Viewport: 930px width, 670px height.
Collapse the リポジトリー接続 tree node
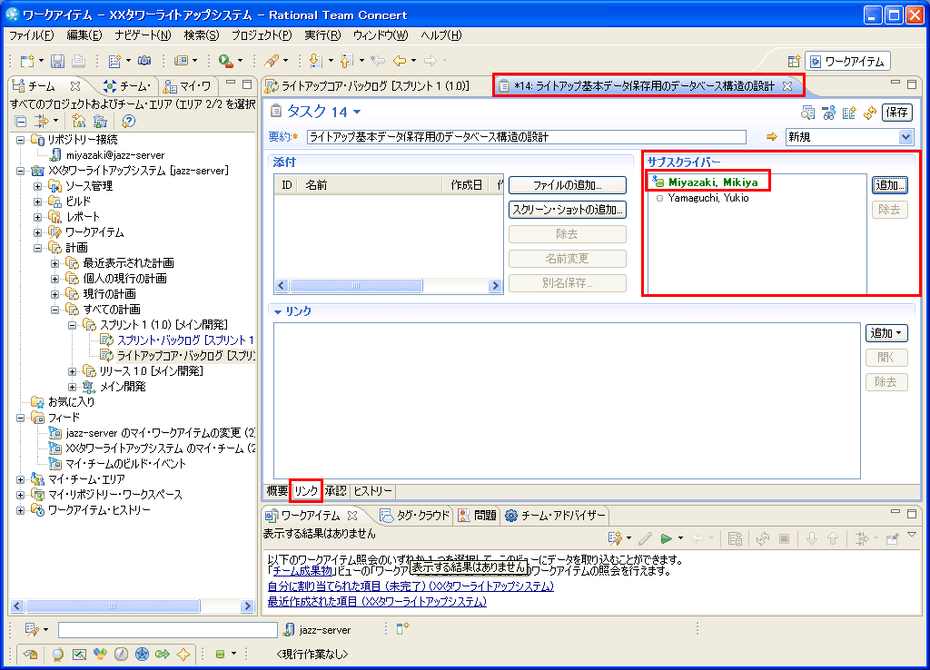click(x=21, y=140)
